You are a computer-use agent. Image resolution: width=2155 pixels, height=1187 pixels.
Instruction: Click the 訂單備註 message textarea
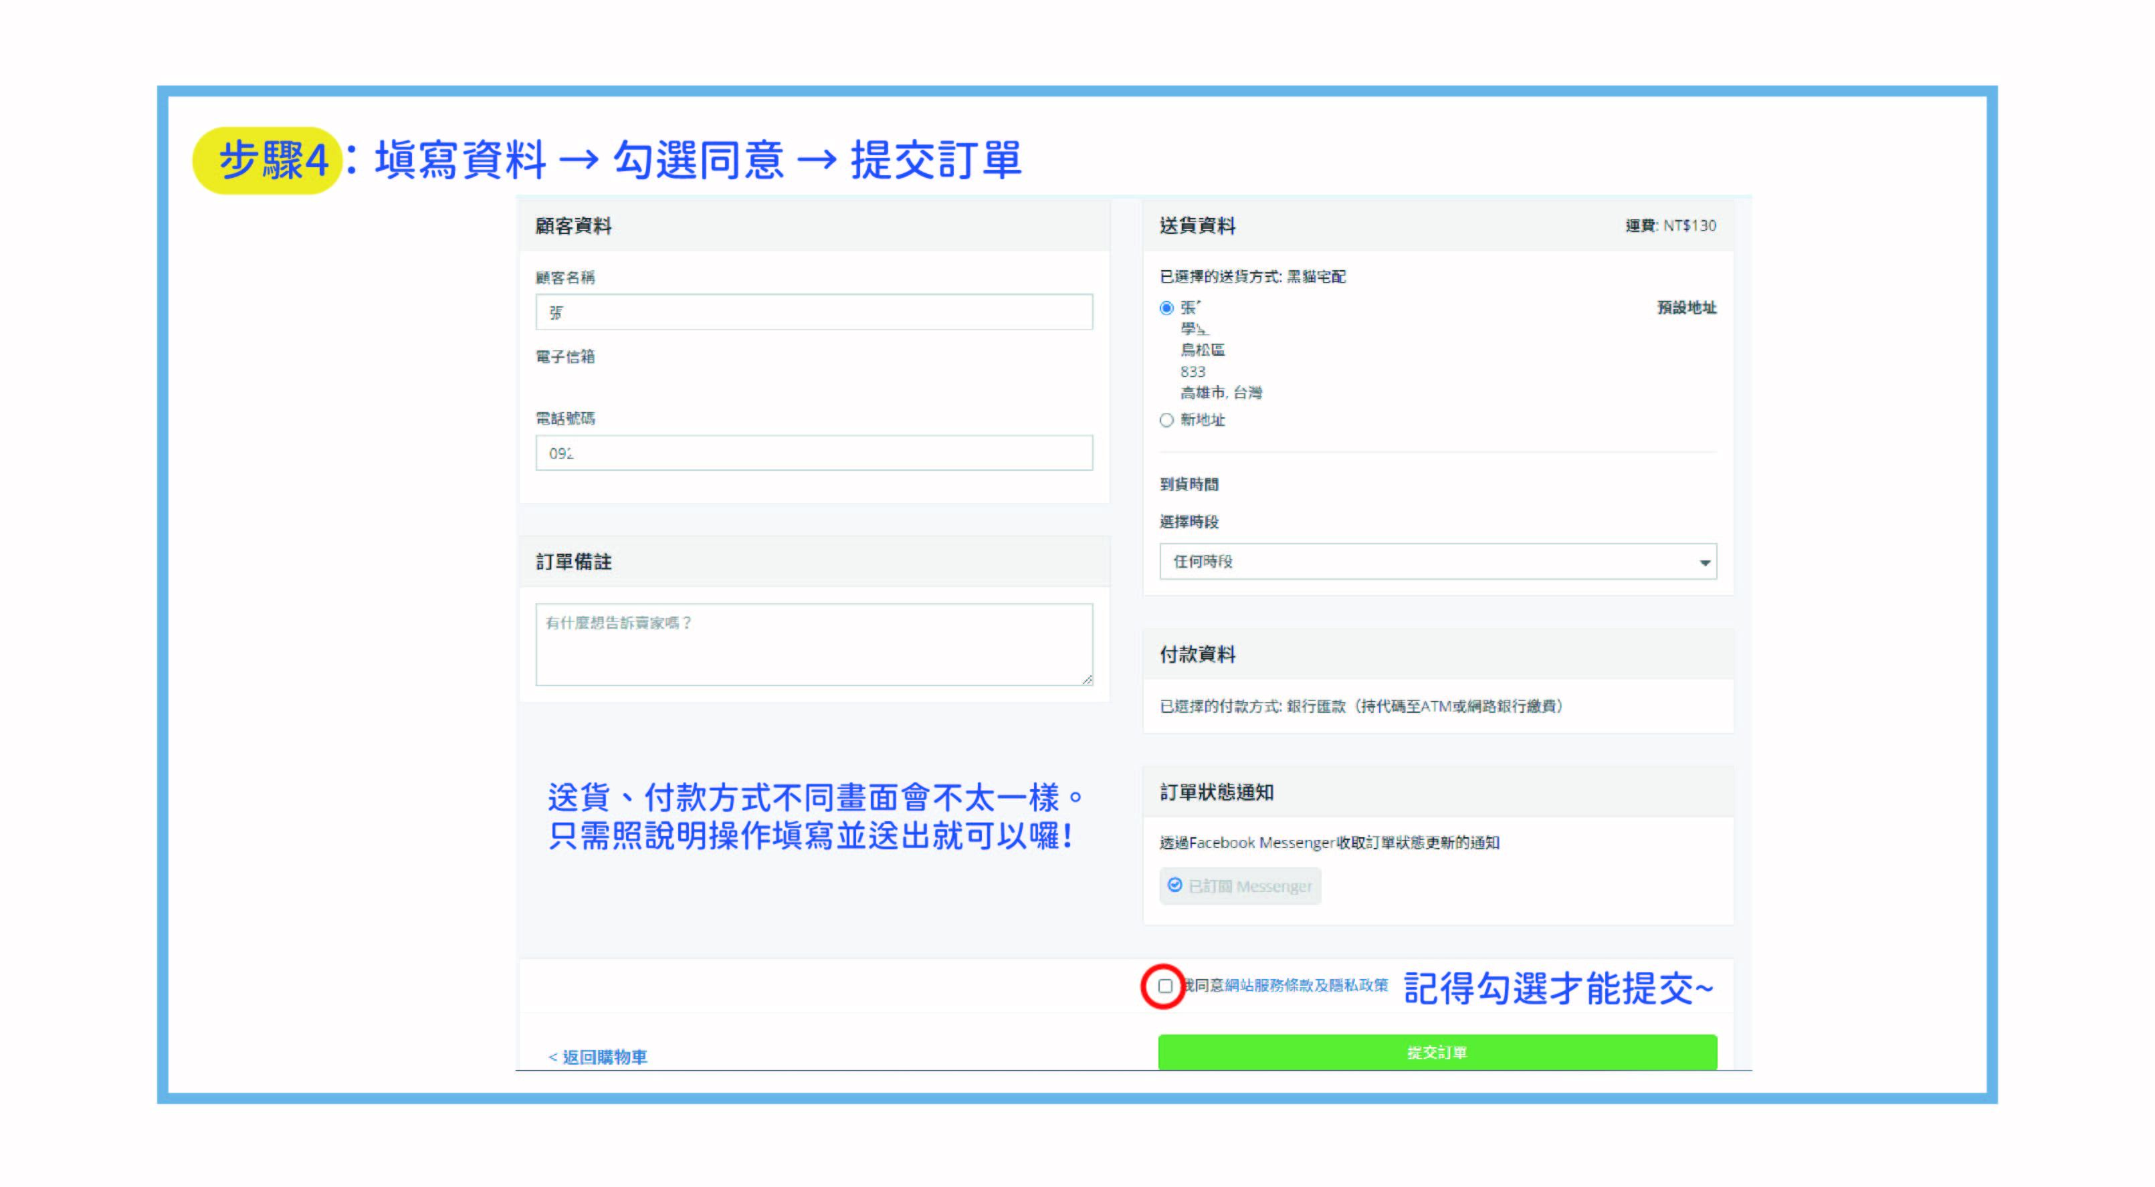point(813,644)
